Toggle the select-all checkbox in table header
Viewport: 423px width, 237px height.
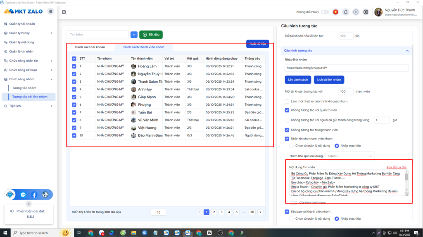pyautogui.click(x=74, y=58)
